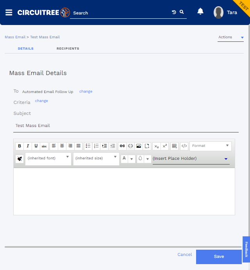
Task: Open the Insert Place Holder dropdown
Action: [x=191, y=159]
